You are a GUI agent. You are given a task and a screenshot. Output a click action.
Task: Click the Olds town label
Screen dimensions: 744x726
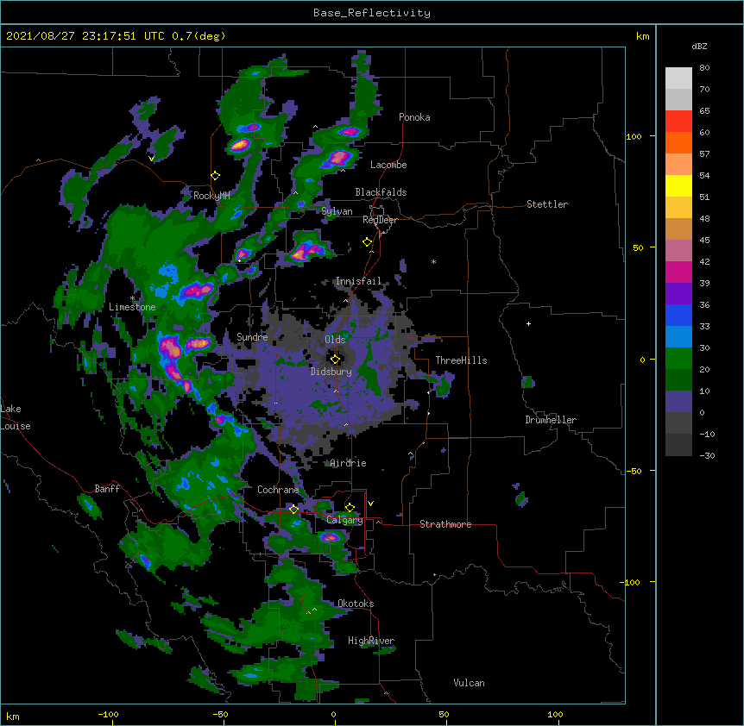(x=335, y=340)
